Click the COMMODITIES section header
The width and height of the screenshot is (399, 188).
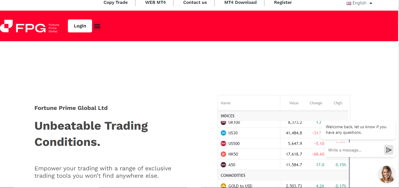click(233, 175)
